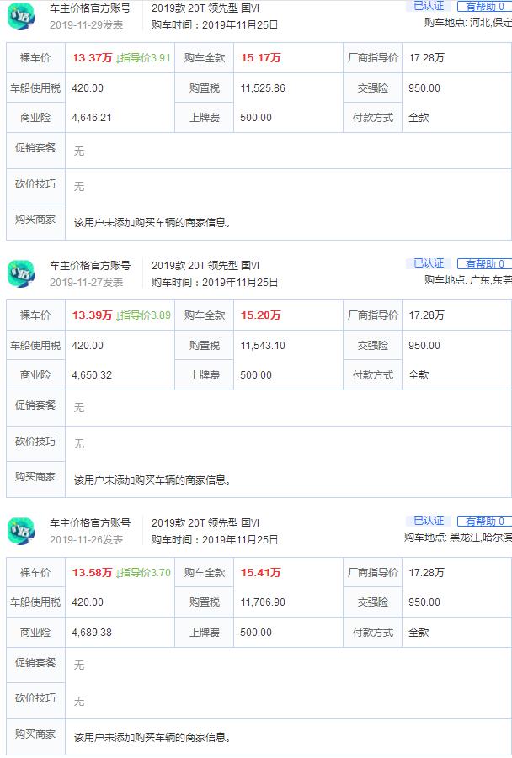Click post date 2019-11-29发表
This screenshot has width=512, height=758.
(x=87, y=24)
